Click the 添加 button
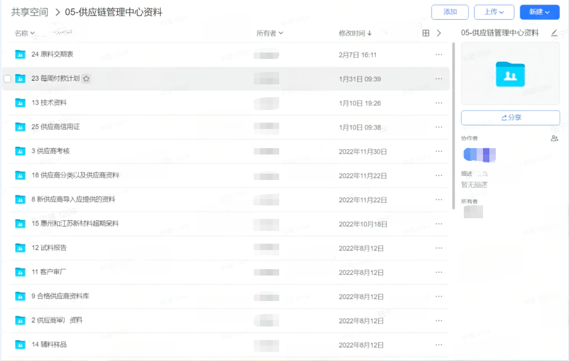Image resolution: width=569 pixels, height=361 pixels. 450,12
